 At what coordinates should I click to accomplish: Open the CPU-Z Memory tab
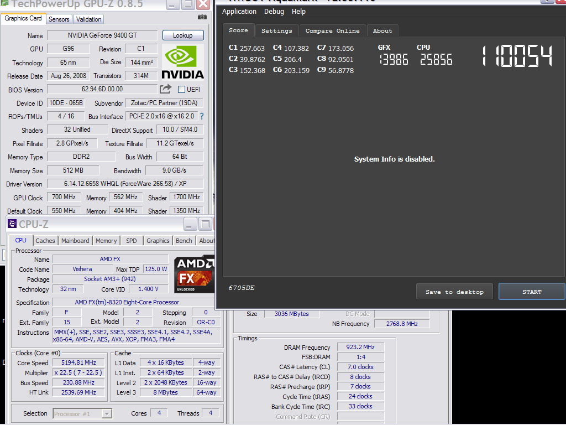(x=106, y=241)
